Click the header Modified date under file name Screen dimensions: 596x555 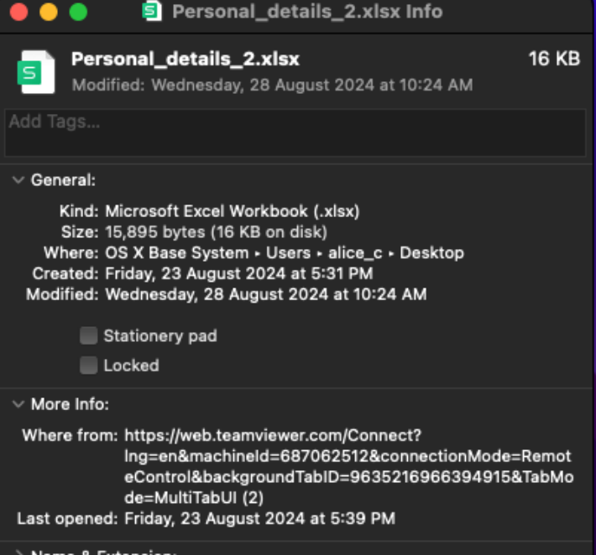273,85
